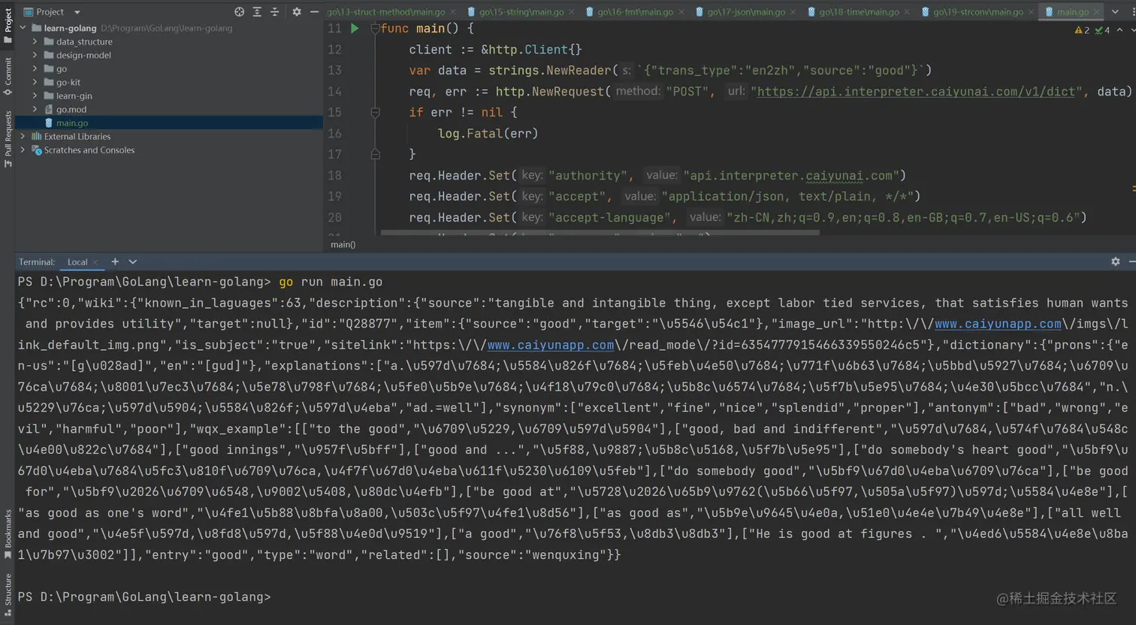
Task: Expand the data_structure folder
Action: click(35, 41)
